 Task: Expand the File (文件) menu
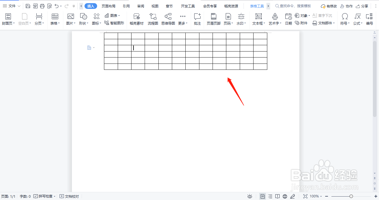(x=11, y=6)
